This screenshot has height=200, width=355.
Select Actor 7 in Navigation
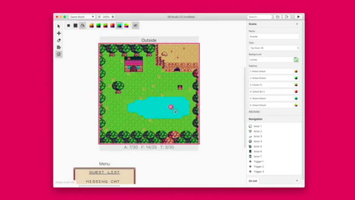[x=274, y=157]
